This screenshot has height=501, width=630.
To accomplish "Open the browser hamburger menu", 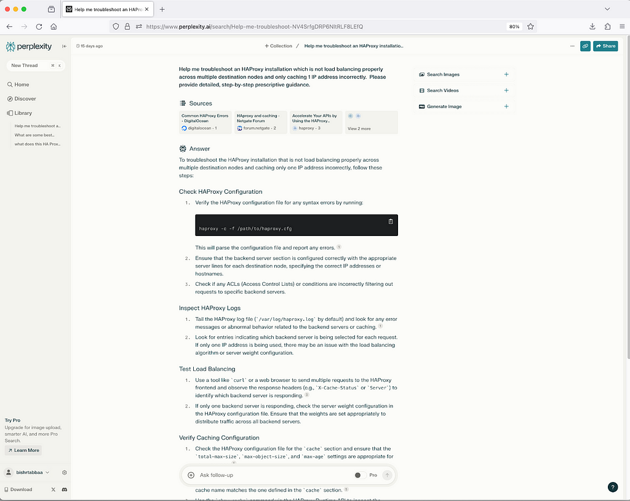I will point(622,26).
